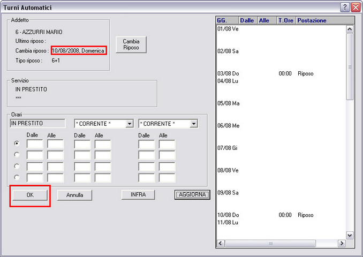The image size is (363, 257).
Task: Click IN PRESTITO text in Servizio group
Action: point(31,89)
